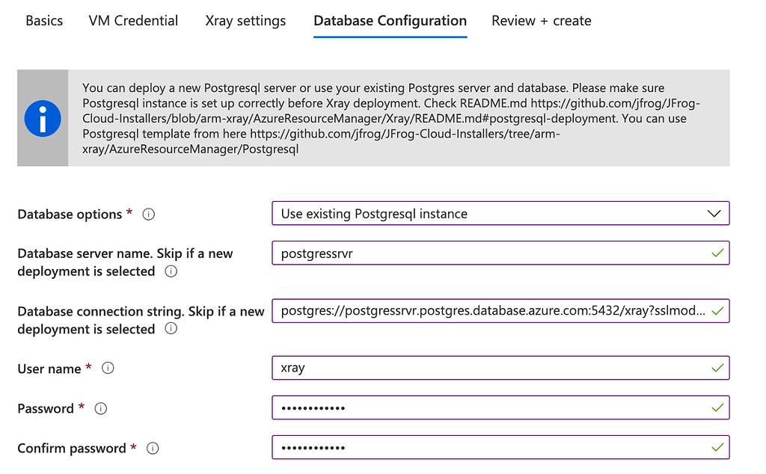This screenshot has width=766, height=474.
Task: Click the 'Confirm password' label text
Action: pos(71,448)
